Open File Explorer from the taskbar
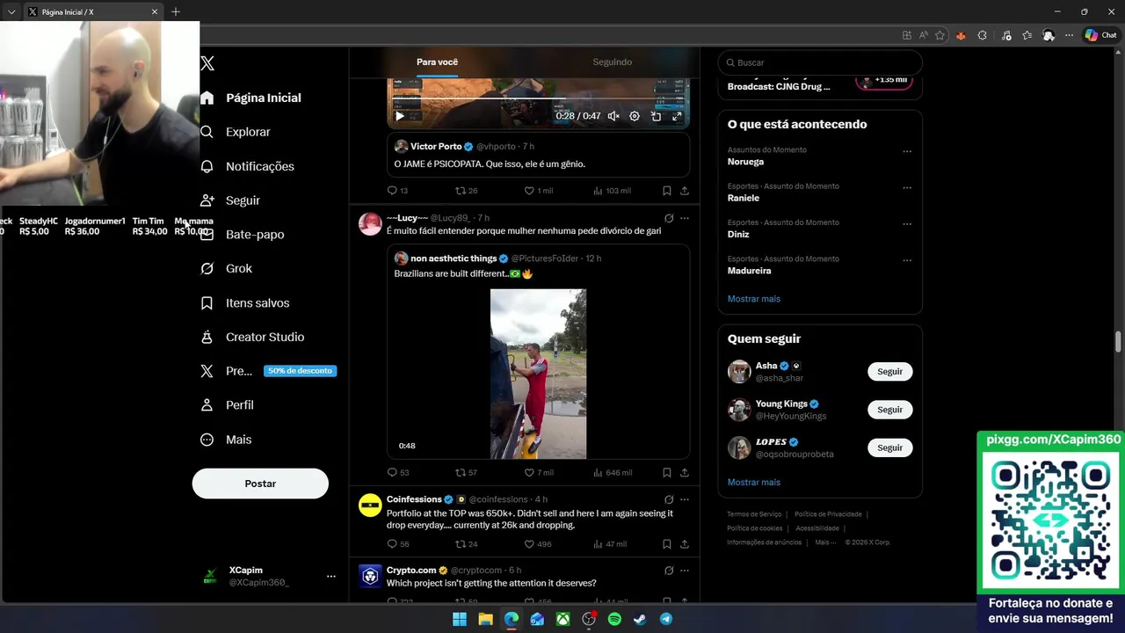Viewport: 1125px width, 633px height. coord(485,619)
